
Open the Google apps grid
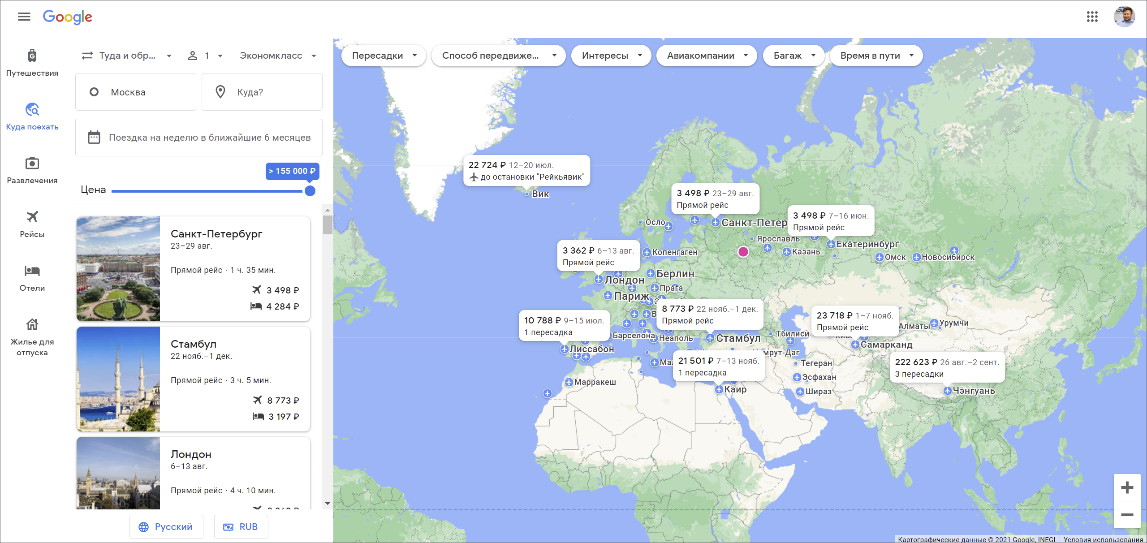click(1092, 17)
